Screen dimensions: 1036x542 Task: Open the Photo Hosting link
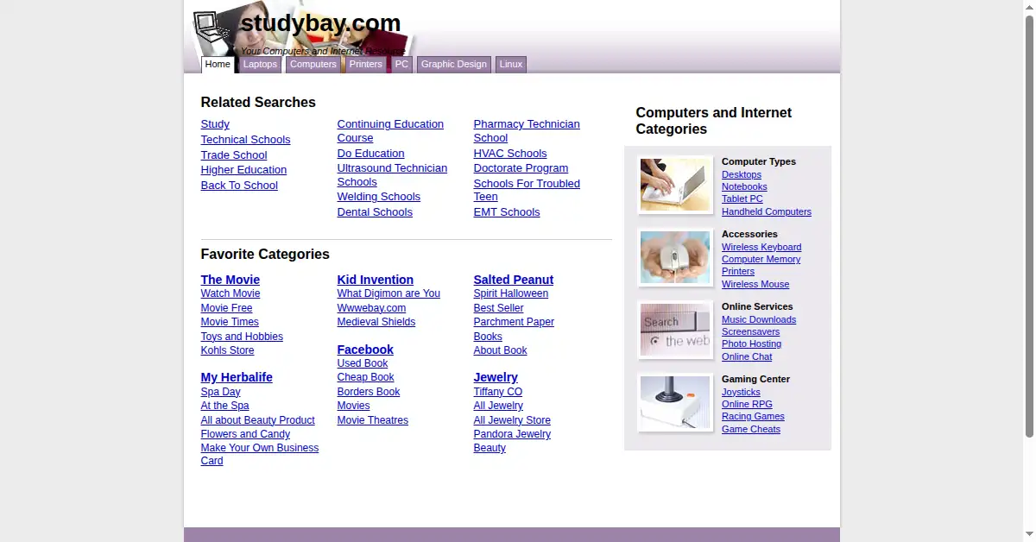coord(752,343)
